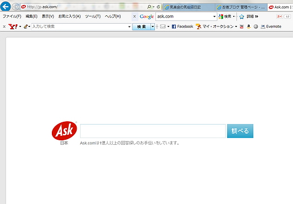Select the Ask.com tab

click(x=280, y=7)
